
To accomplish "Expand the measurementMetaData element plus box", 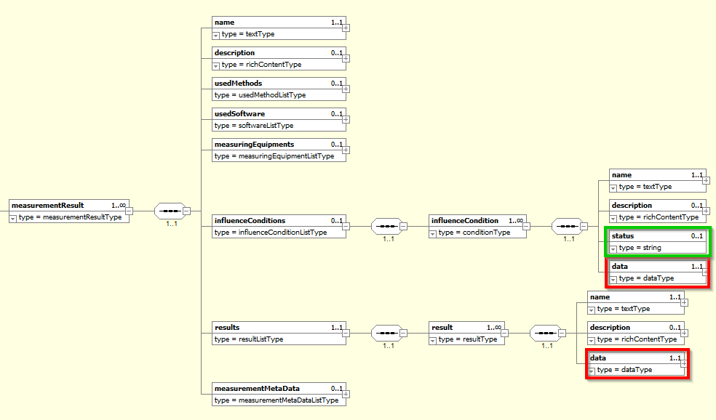I will [x=346, y=395].
